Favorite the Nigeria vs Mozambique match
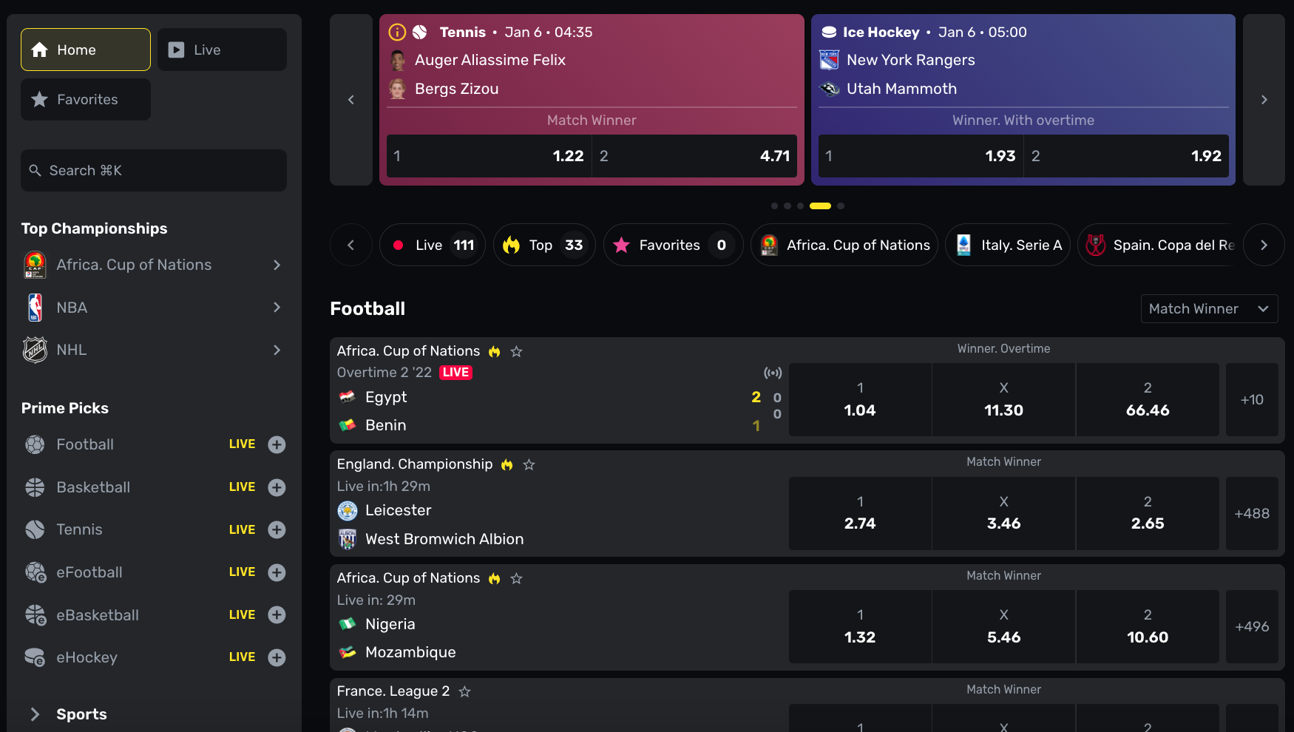The height and width of the screenshot is (732, 1294). coord(516,578)
